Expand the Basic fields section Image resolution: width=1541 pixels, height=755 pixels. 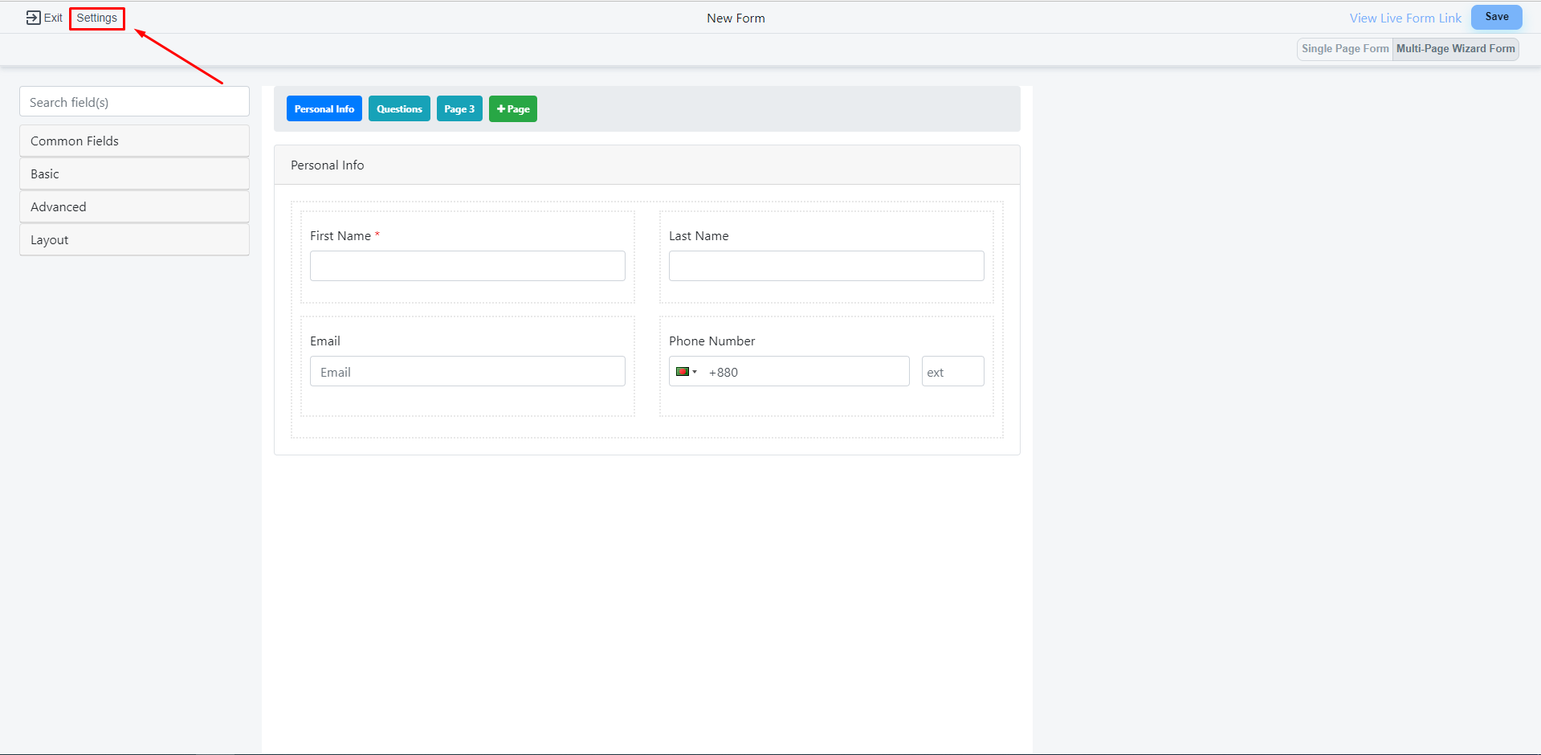click(134, 173)
